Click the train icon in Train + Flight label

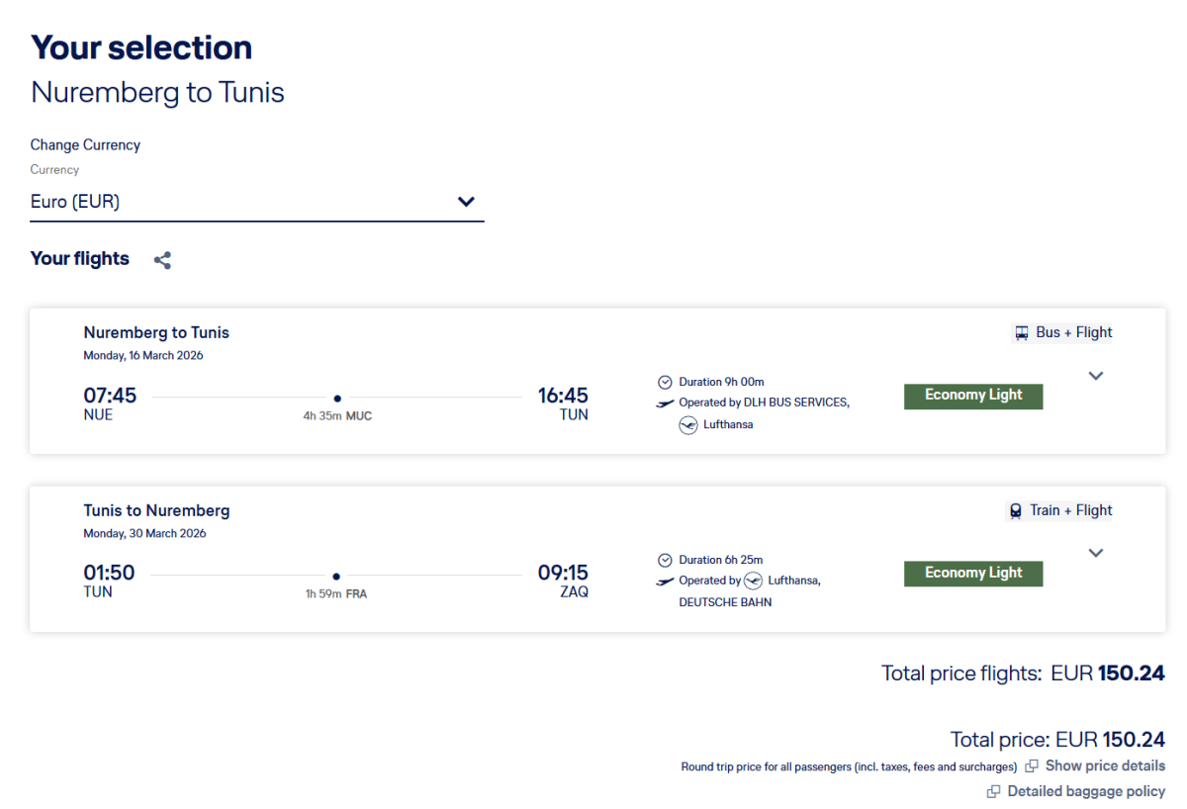tap(1016, 511)
